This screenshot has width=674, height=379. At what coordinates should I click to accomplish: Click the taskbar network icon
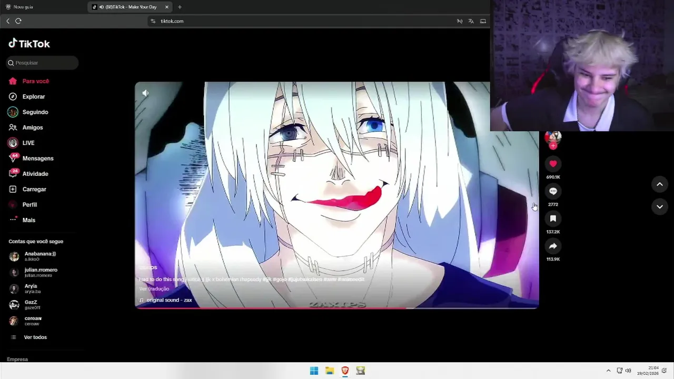tap(620, 371)
